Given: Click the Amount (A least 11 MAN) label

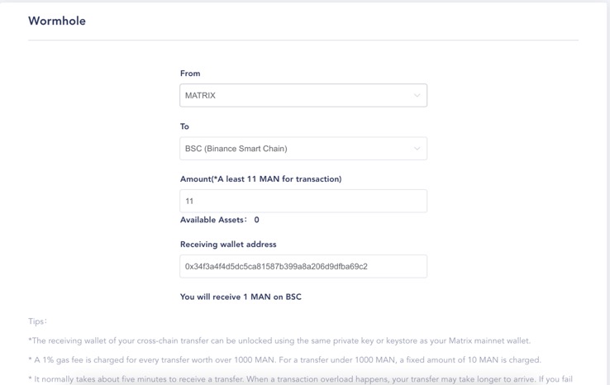Looking at the screenshot, I should (x=260, y=179).
